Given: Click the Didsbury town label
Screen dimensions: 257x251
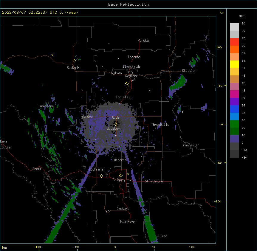Looking at the screenshot, I should pyautogui.click(x=114, y=128).
